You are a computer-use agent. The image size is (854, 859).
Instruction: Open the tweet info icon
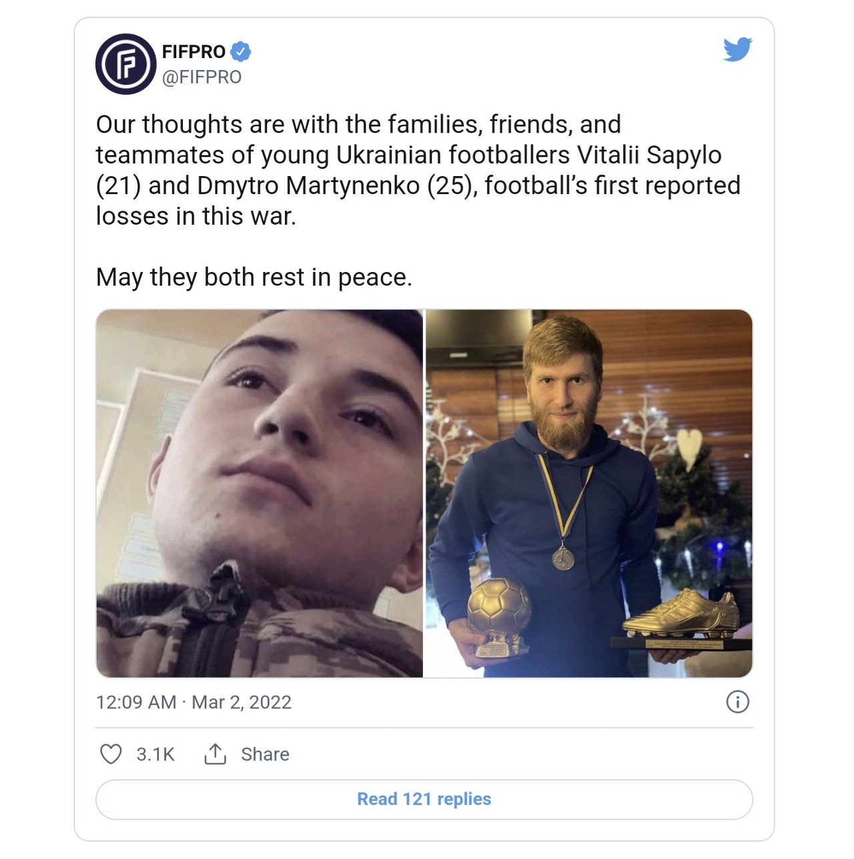point(737,702)
